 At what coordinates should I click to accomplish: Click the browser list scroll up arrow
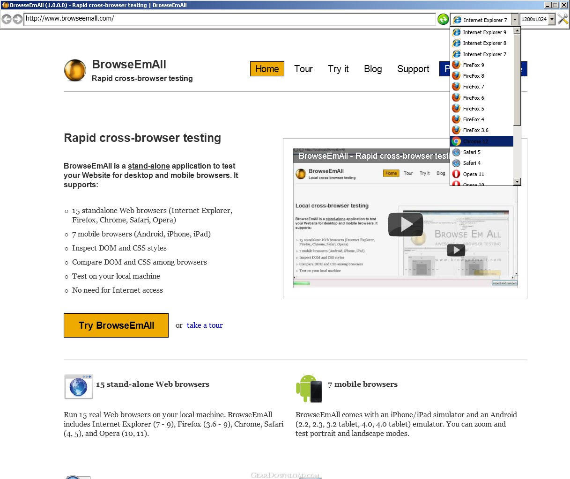click(517, 30)
